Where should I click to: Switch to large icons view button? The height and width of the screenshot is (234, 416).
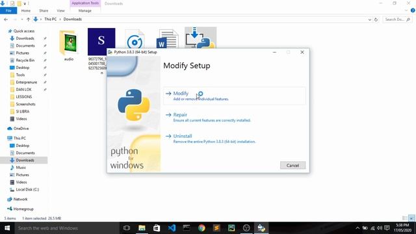[411, 218]
